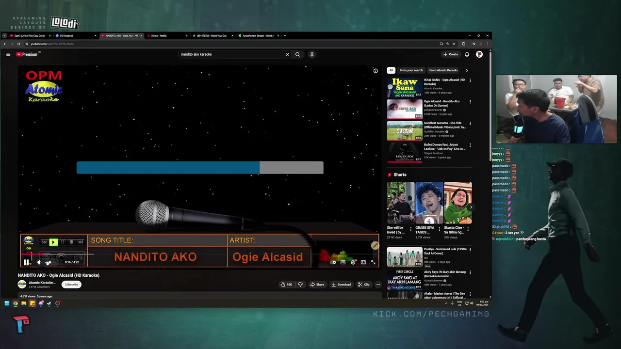621x349 pixels.
Task: Open options for the 'Jak en Poy' video
Action: 470,145
